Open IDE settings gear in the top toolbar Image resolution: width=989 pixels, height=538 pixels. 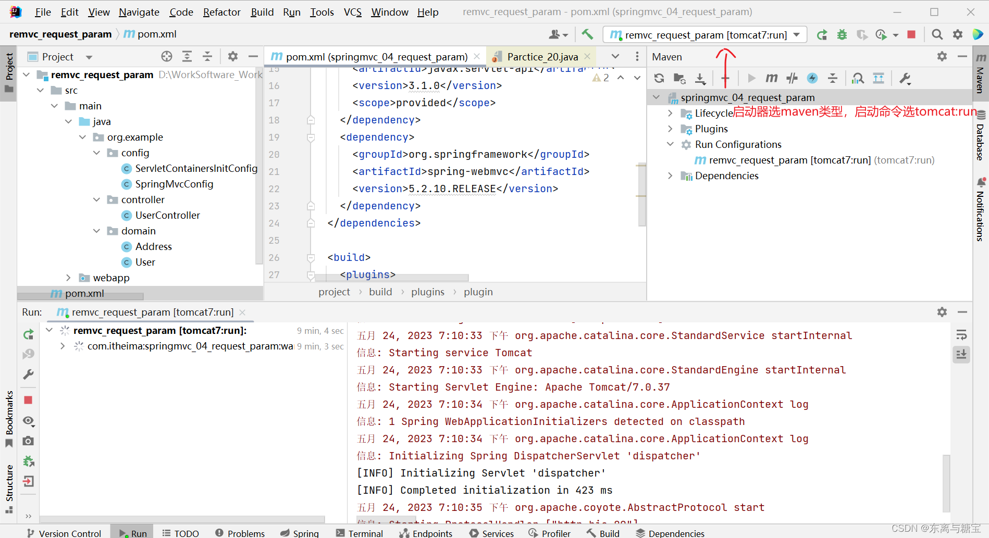[x=958, y=34]
